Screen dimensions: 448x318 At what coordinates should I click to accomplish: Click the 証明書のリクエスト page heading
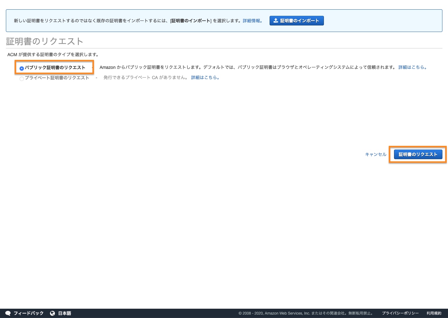45,41
